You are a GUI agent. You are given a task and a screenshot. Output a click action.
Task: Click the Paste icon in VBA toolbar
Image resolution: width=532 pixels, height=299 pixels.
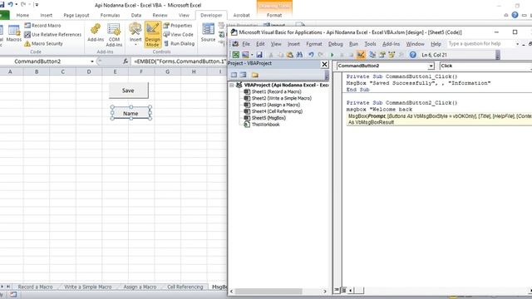(290, 55)
